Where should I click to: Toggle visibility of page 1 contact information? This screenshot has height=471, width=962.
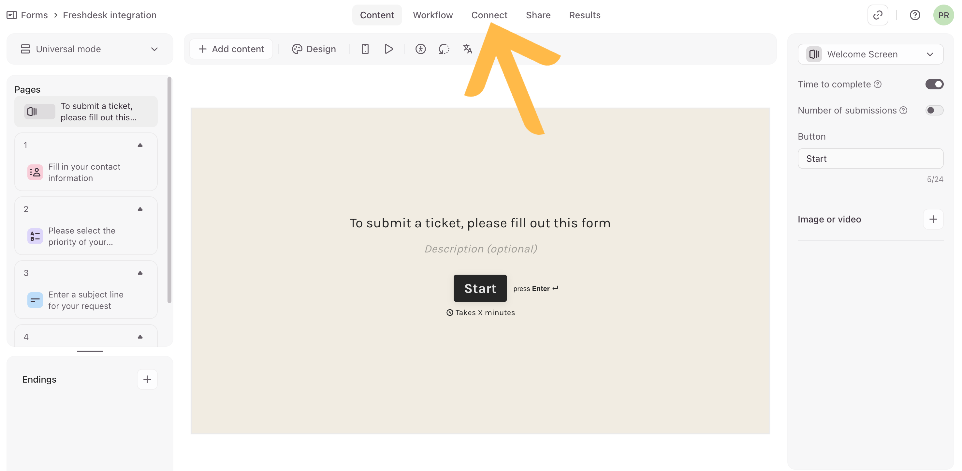pos(140,145)
